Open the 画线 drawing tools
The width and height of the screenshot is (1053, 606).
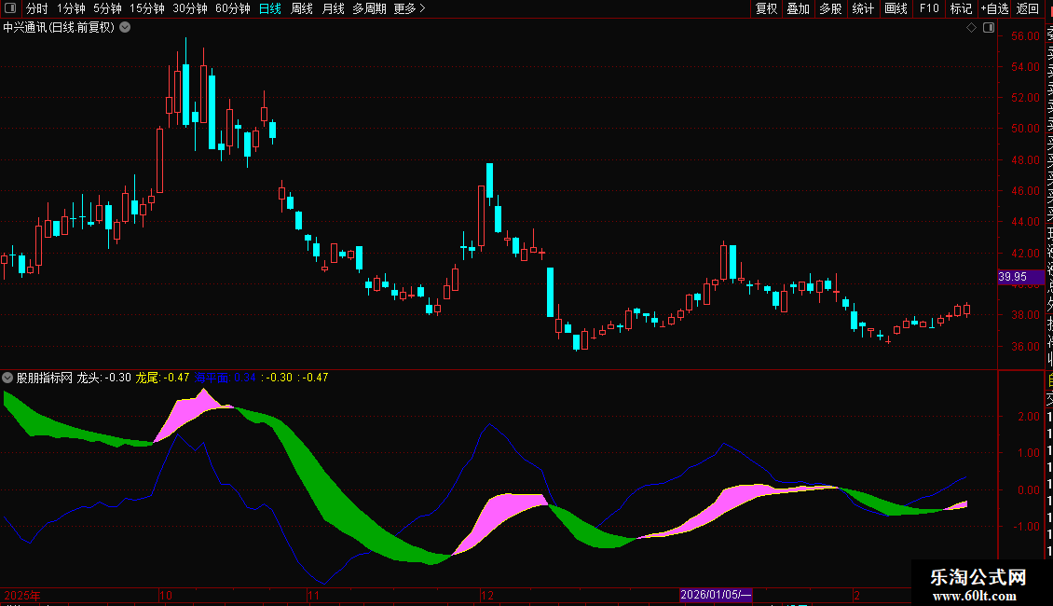pyautogui.click(x=896, y=8)
